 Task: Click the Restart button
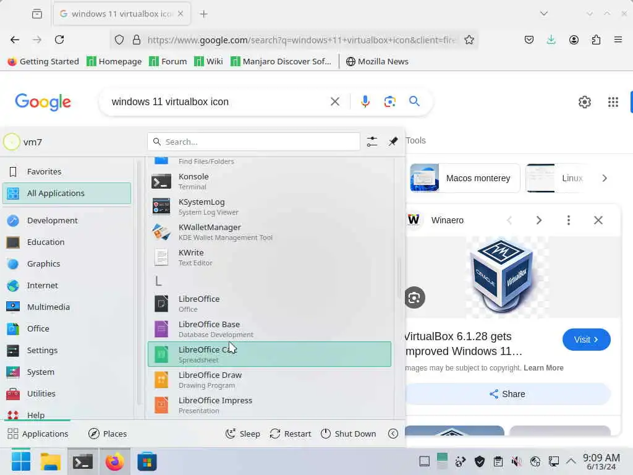(291, 434)
